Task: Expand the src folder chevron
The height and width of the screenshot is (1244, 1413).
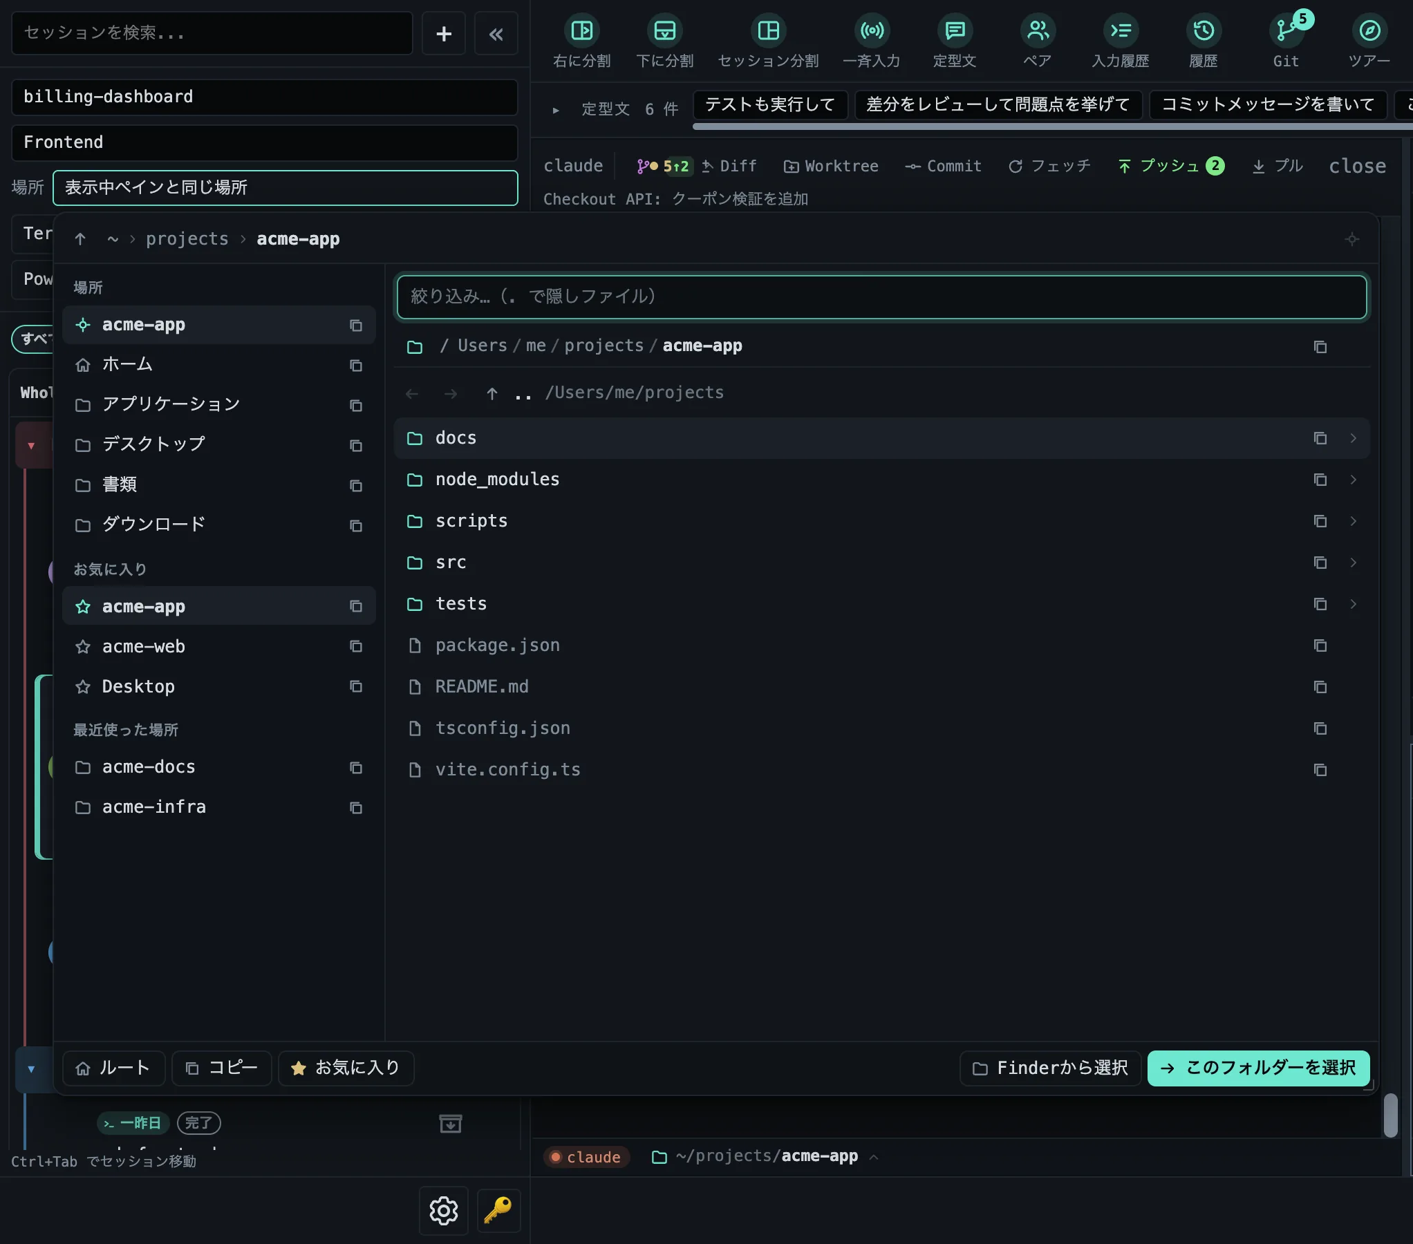Action: [x=1353, y=563]
